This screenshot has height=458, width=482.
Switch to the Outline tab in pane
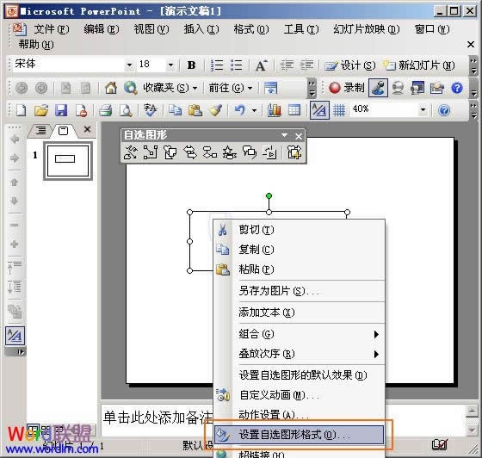40,131
